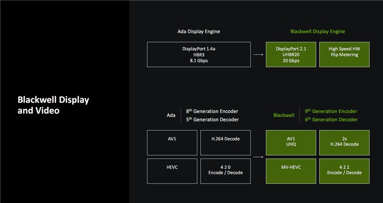Viewport: 383px width, 203px height.
Task: Select the "8th Generation Encoder" text
Action: pyautogui.click(x=212, y=111)
